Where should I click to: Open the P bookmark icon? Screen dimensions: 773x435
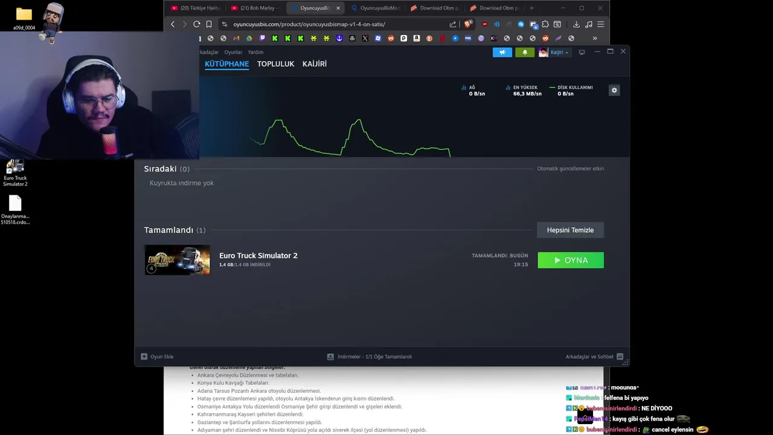403,38
